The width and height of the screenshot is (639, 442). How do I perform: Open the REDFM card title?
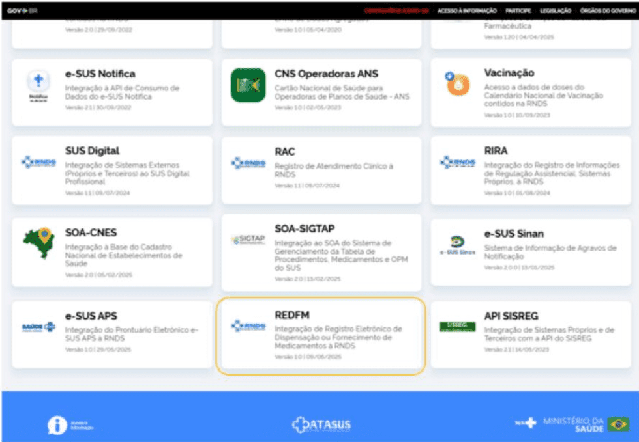292,315
